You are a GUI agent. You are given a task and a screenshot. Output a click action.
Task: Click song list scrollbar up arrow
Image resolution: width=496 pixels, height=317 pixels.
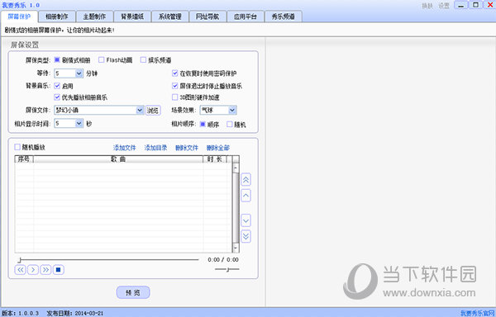(x=236, y=168)
